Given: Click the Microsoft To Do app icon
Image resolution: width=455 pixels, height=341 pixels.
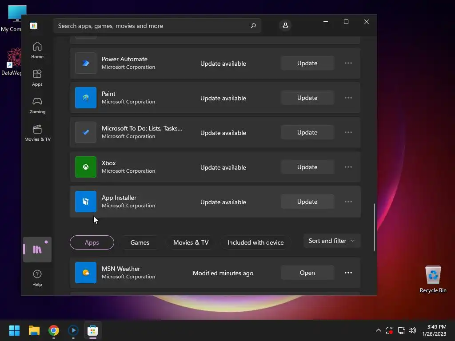Looking at the screenshot, I should (x=86, y=132).
